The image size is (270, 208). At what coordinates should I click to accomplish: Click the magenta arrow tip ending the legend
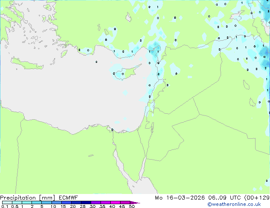135,202
